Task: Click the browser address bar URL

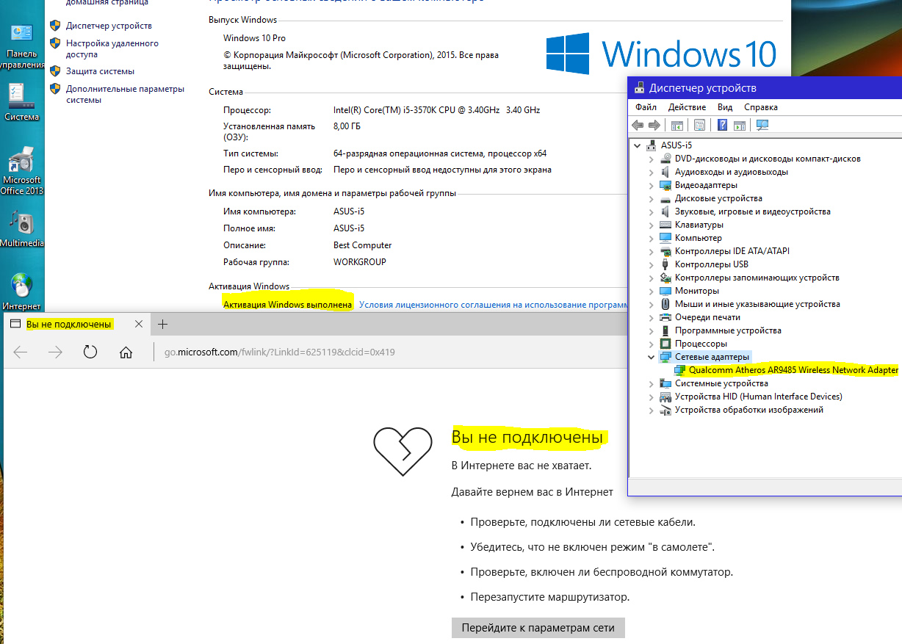Action: point(279,352)
